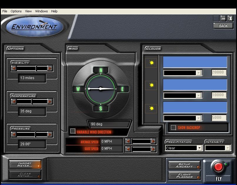Minimize the simulator window
The height and width of the screenshot is (185, 237).
tap(223, 19)
